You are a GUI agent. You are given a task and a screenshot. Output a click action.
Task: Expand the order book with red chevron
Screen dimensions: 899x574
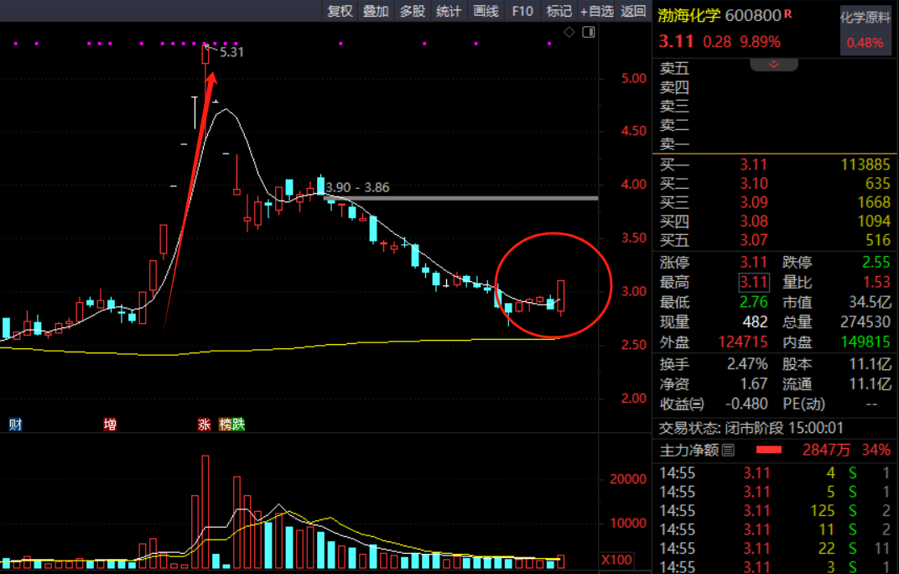coord(773,64)
